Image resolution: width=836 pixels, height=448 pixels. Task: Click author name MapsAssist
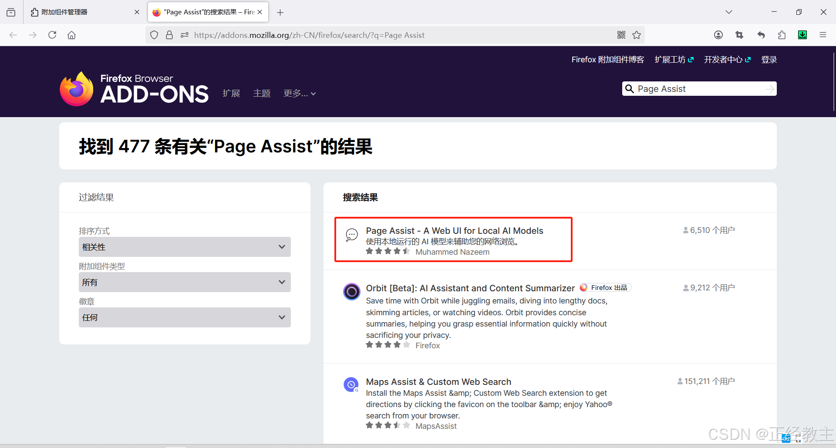click(436, 426)
